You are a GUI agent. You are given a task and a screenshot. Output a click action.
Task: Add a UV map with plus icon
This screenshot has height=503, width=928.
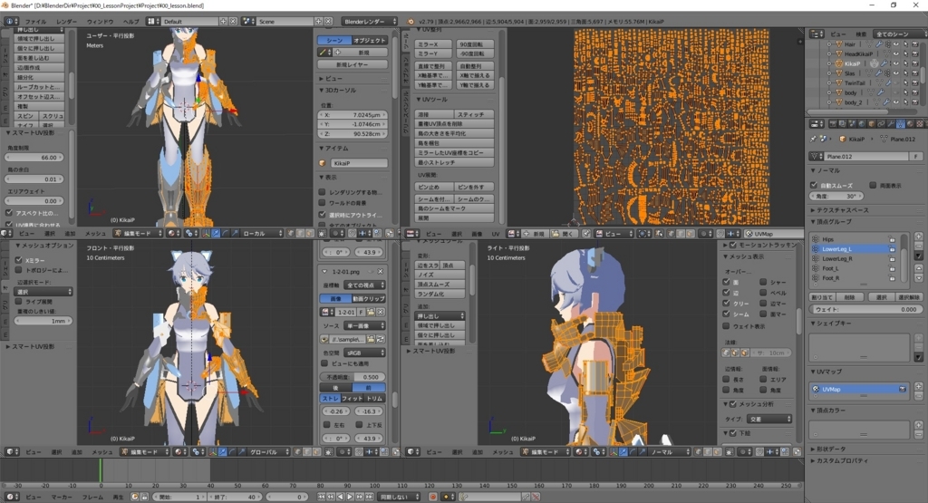tap(919, 386)
